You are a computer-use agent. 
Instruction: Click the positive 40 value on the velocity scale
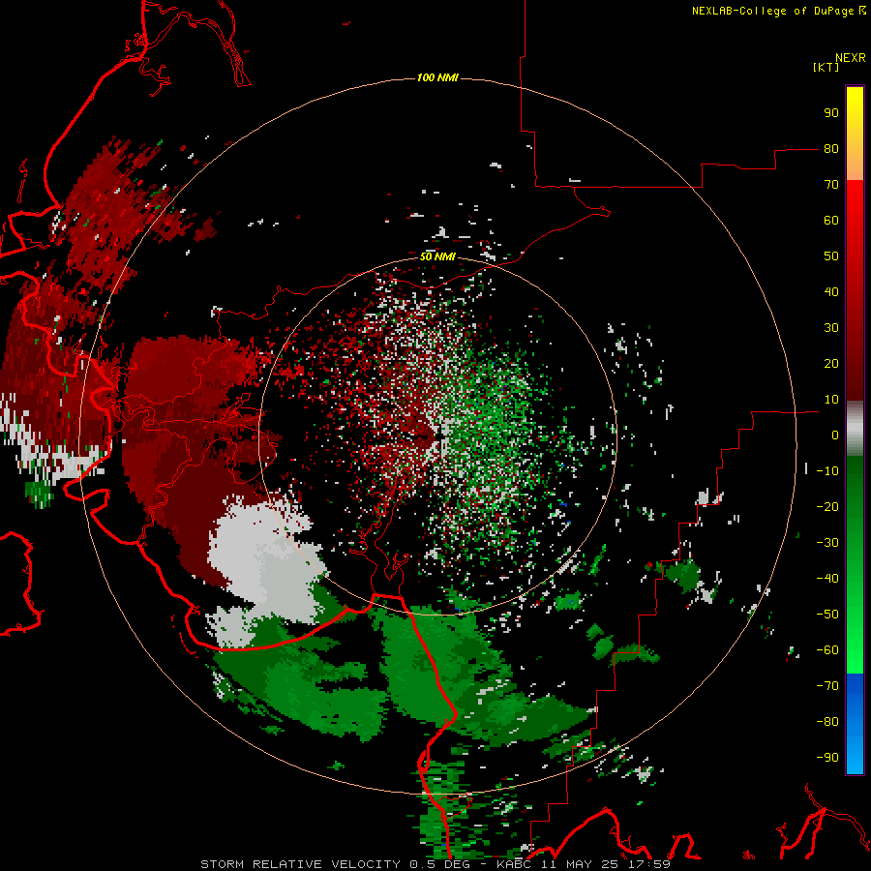coord(831,292)
